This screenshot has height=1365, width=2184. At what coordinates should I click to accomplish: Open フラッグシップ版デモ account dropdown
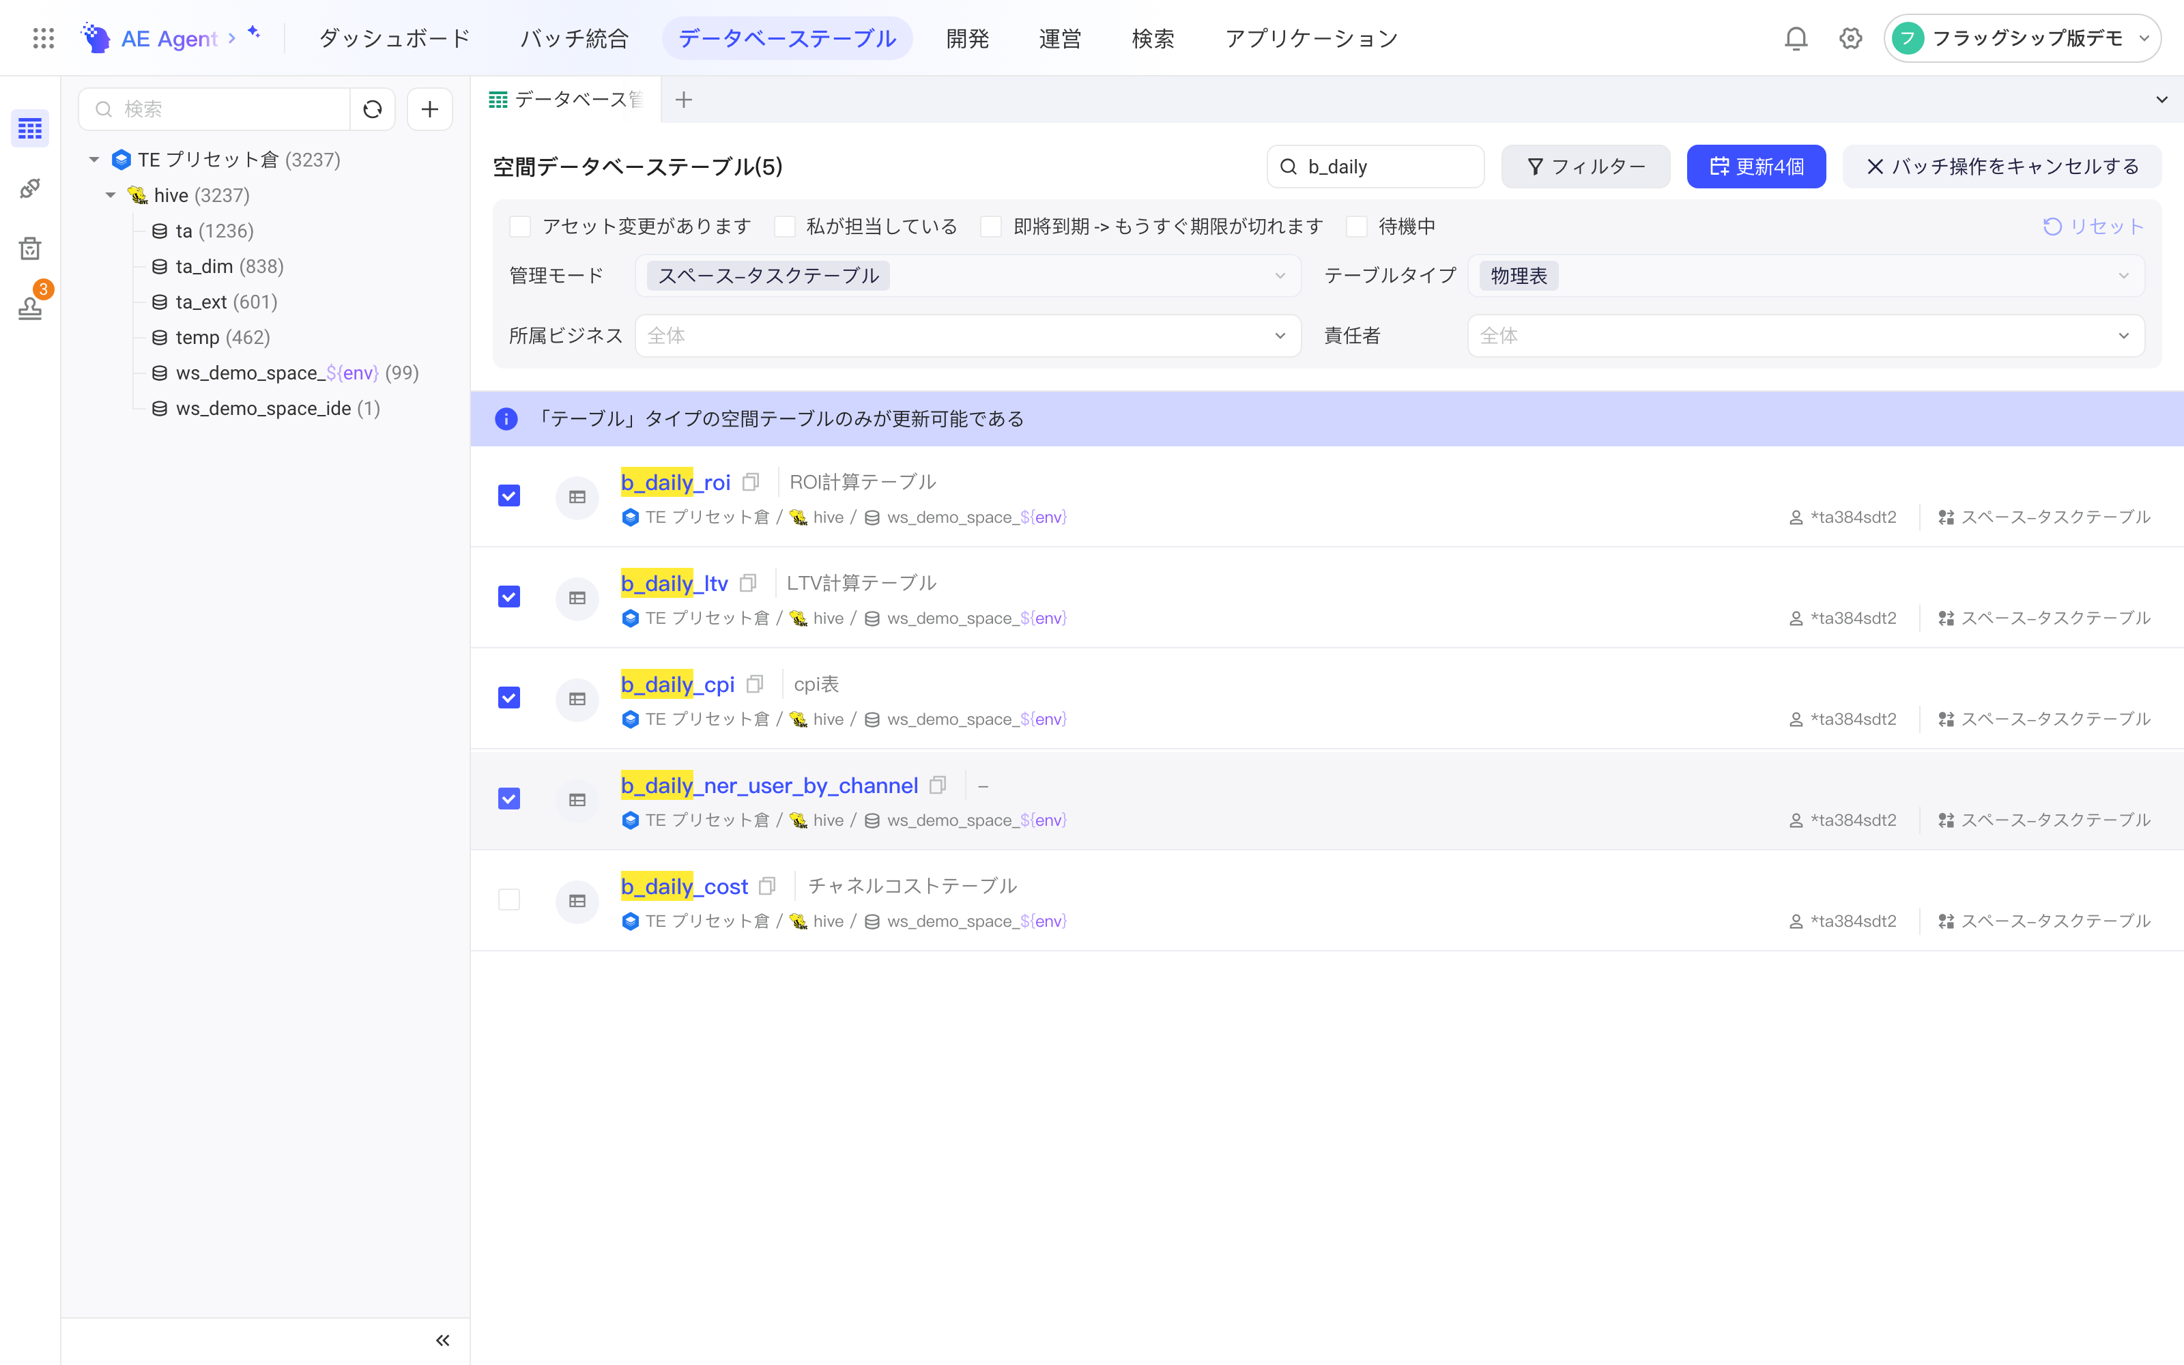(2022, 38)
